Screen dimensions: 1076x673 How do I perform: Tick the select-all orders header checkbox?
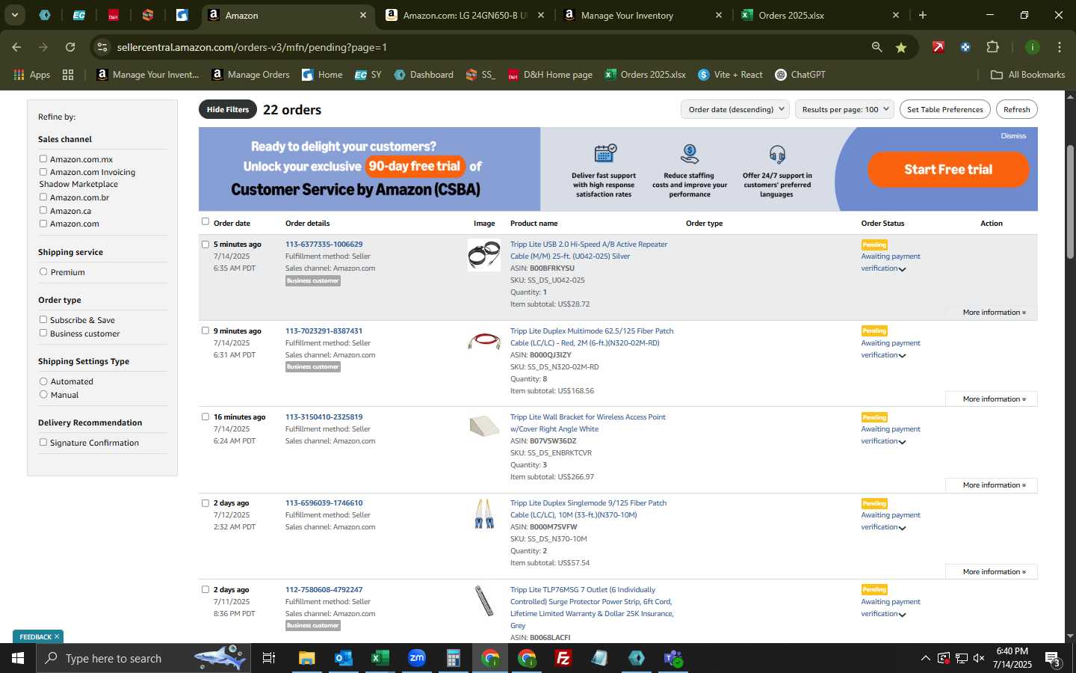(205, 221)
